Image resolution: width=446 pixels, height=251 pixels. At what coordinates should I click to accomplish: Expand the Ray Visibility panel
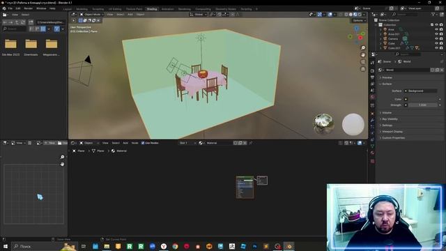pos(390,119)
